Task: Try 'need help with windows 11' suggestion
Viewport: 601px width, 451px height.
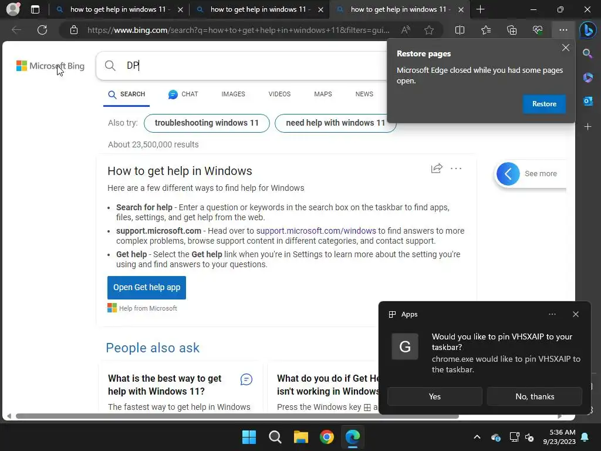Action: tap(335, 123)
